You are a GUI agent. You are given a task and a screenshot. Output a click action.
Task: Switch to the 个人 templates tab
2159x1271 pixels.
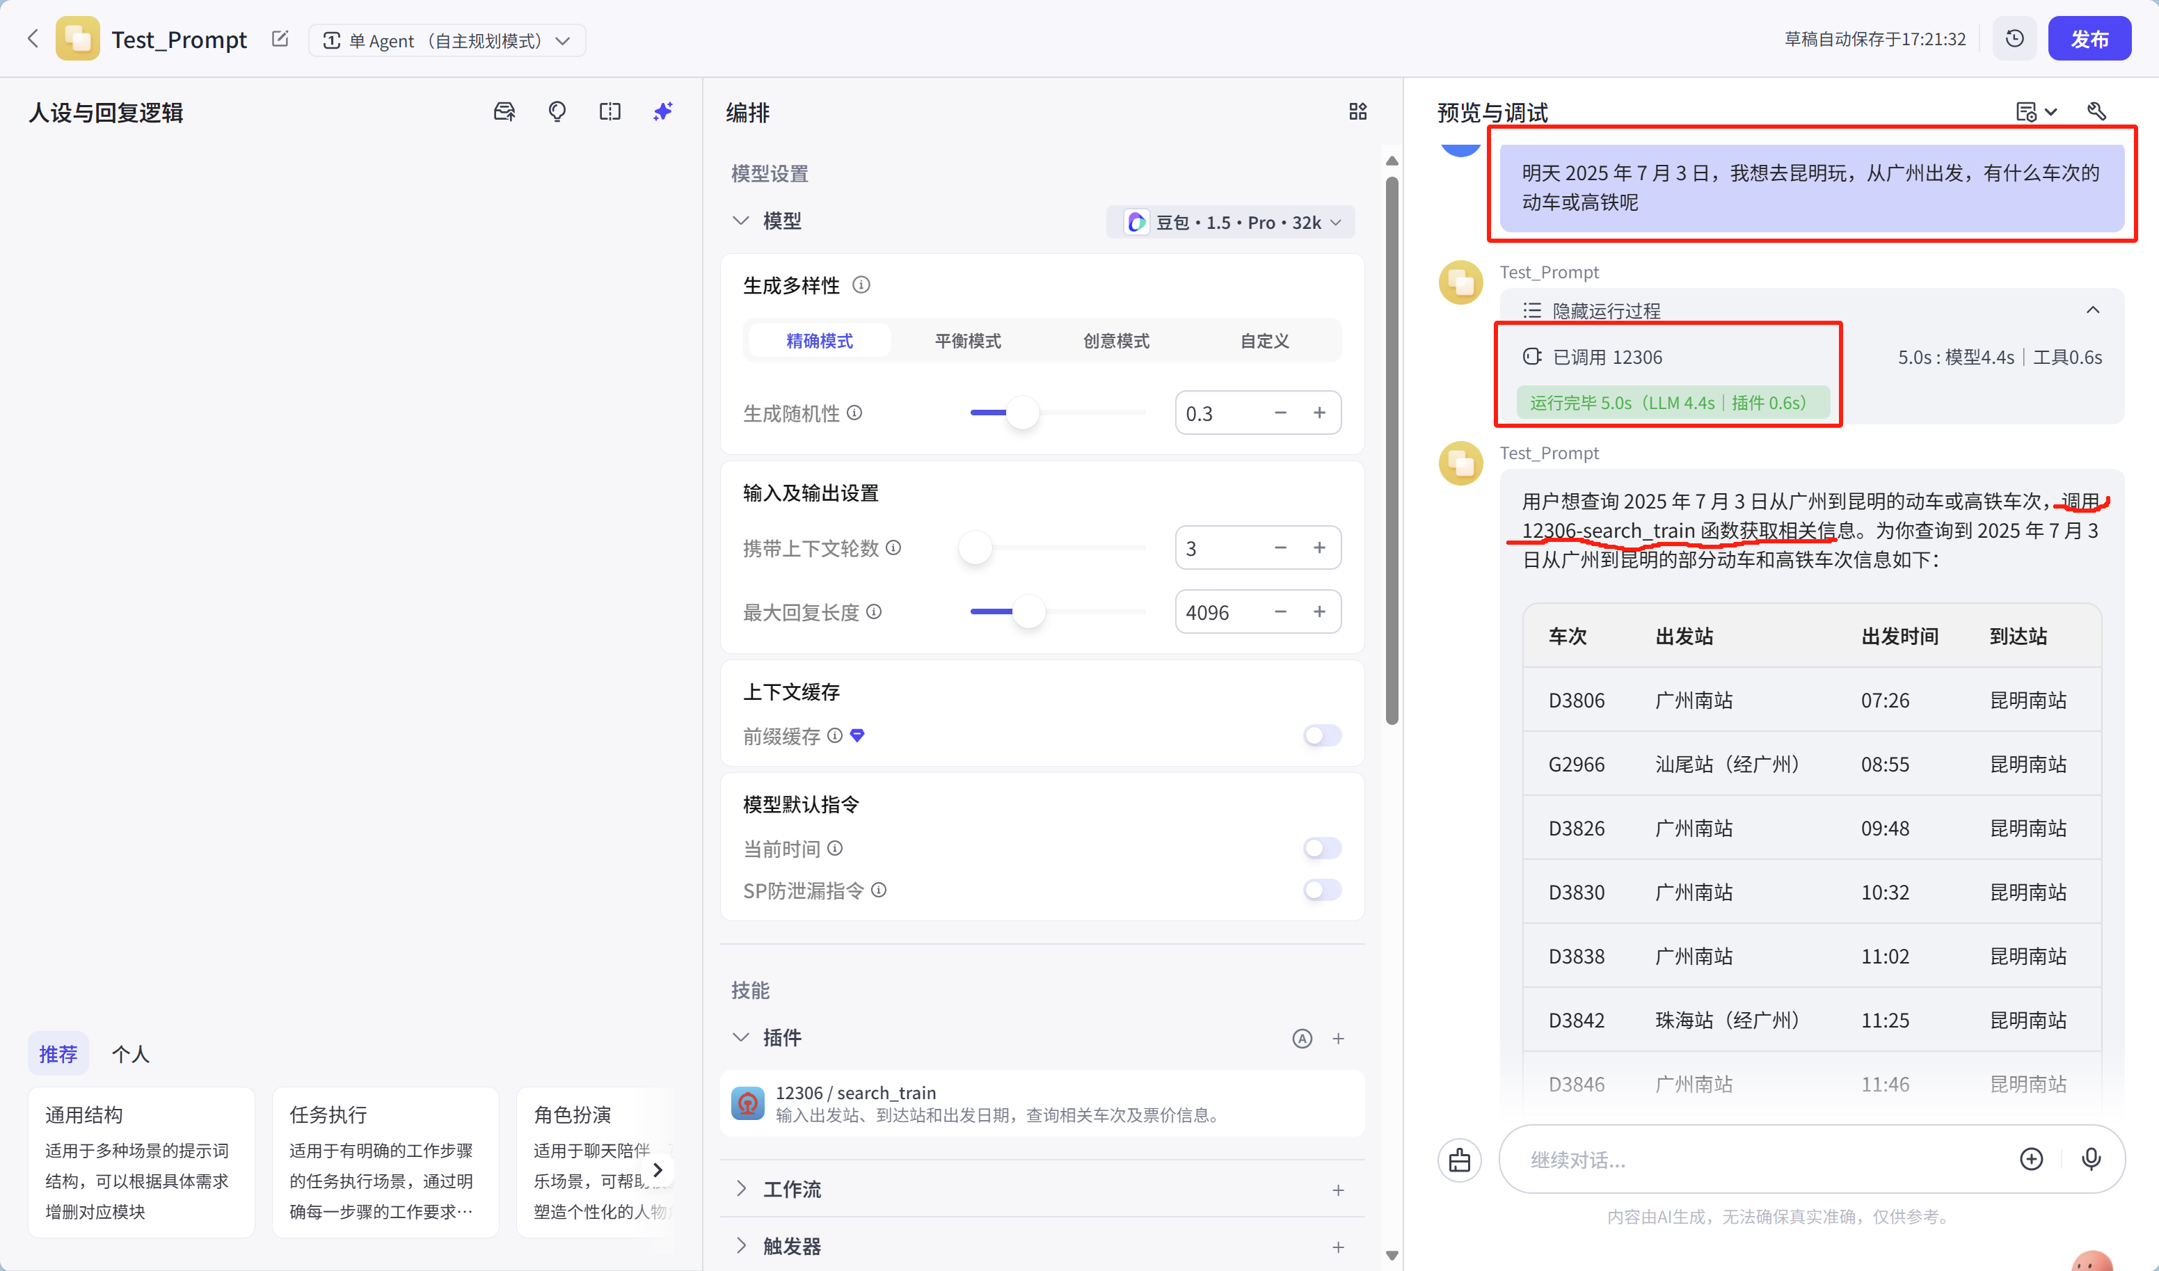(x=130, y=1055)
